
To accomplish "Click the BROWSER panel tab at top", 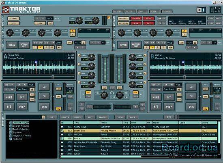I will [x=167, y=11].
